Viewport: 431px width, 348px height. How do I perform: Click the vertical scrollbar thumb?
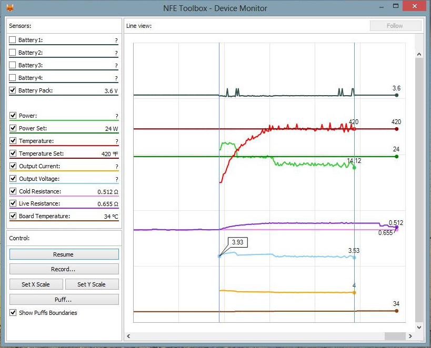pos(419,190)
